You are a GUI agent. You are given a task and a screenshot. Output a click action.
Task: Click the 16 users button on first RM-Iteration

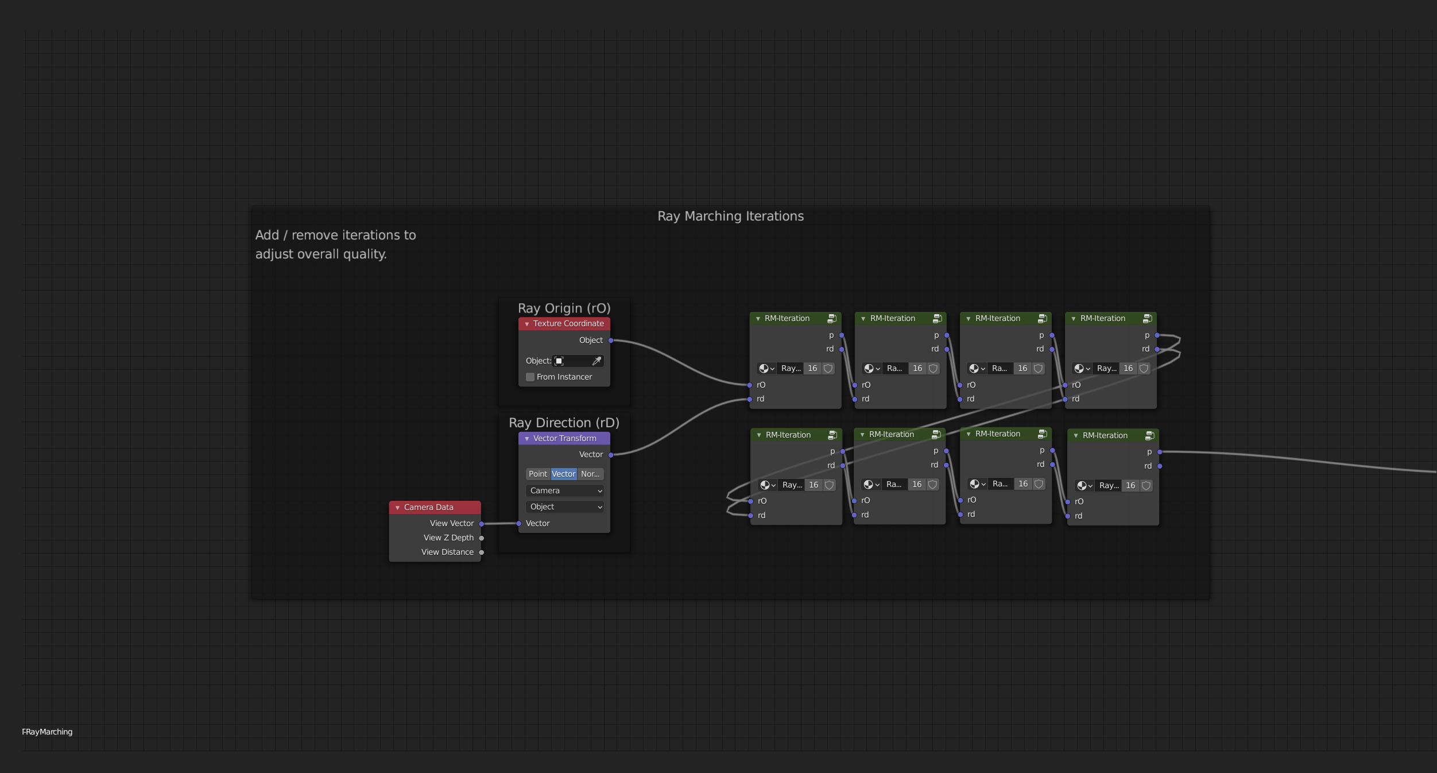813,368
